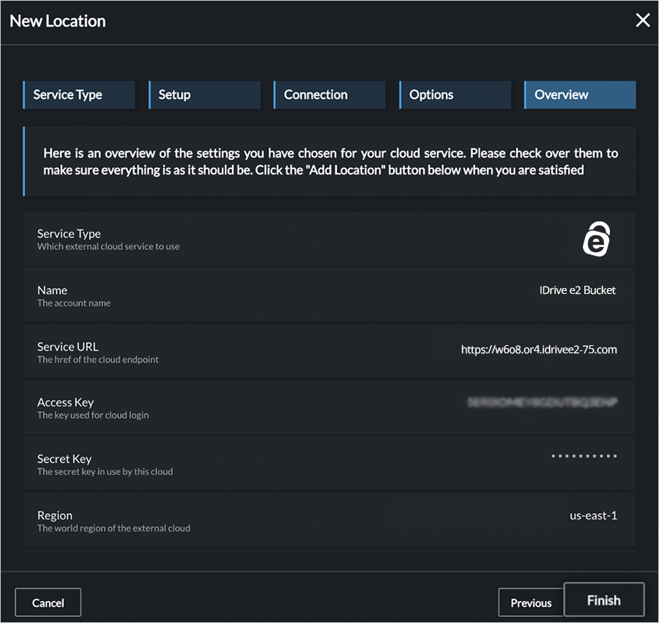Click the IDrive e2 service logo icon
The width and height of the screenshot is (659, 623).
pos(597,239)
